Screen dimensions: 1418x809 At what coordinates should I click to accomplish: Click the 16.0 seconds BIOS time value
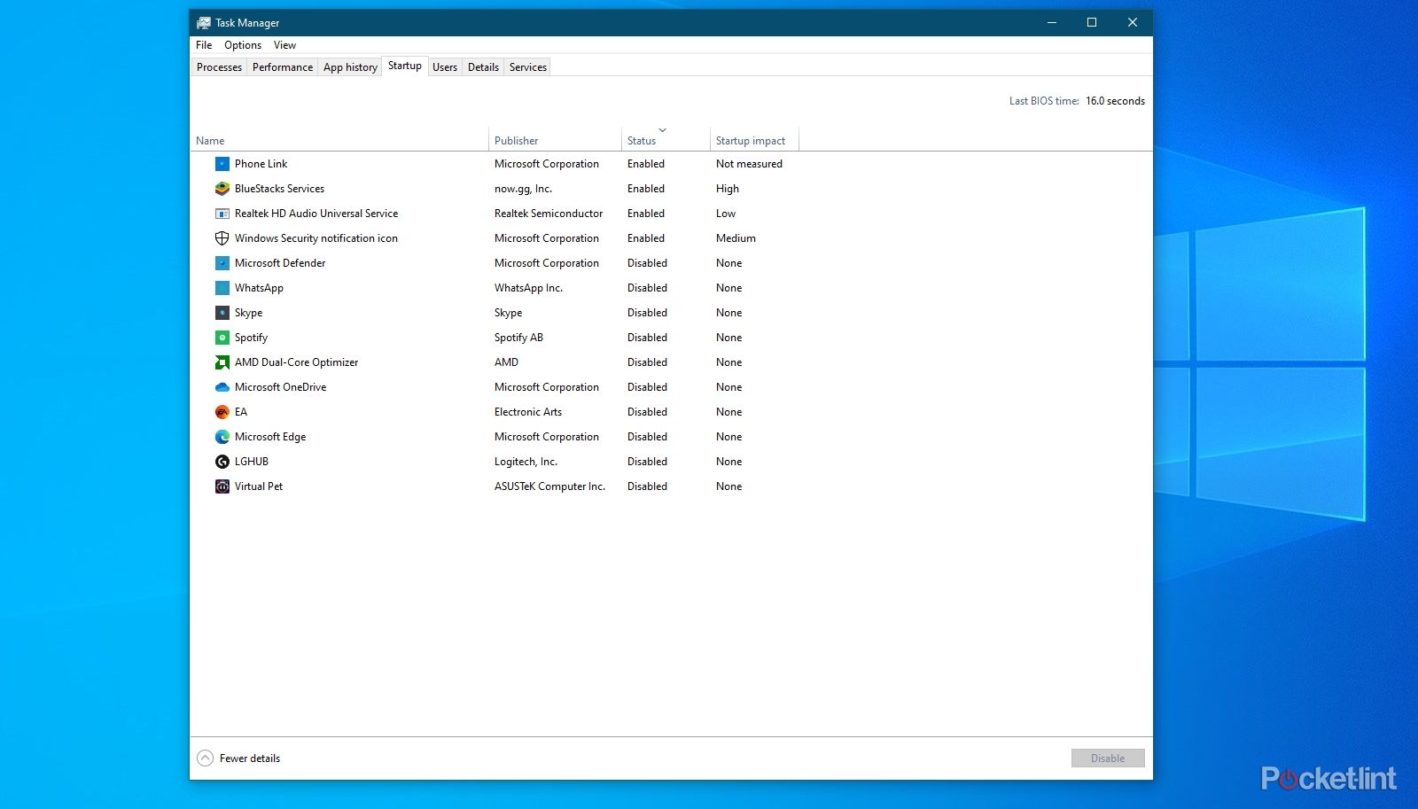[1115, 101]
